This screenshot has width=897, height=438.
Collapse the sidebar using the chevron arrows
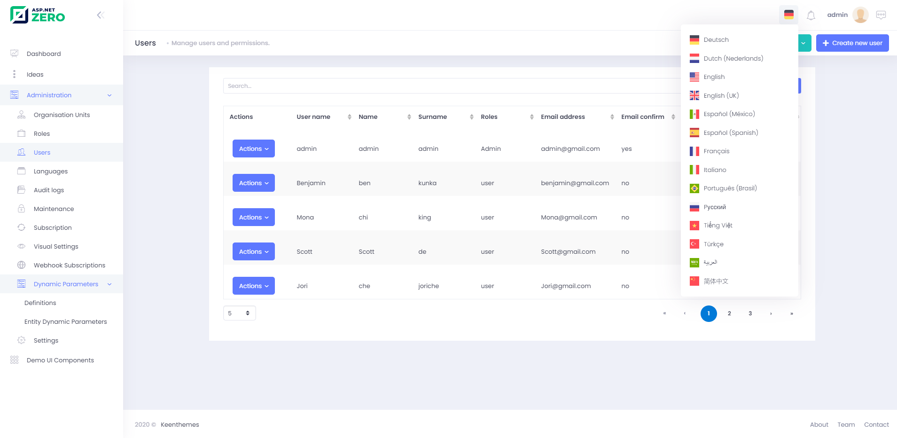click(101, 15)
